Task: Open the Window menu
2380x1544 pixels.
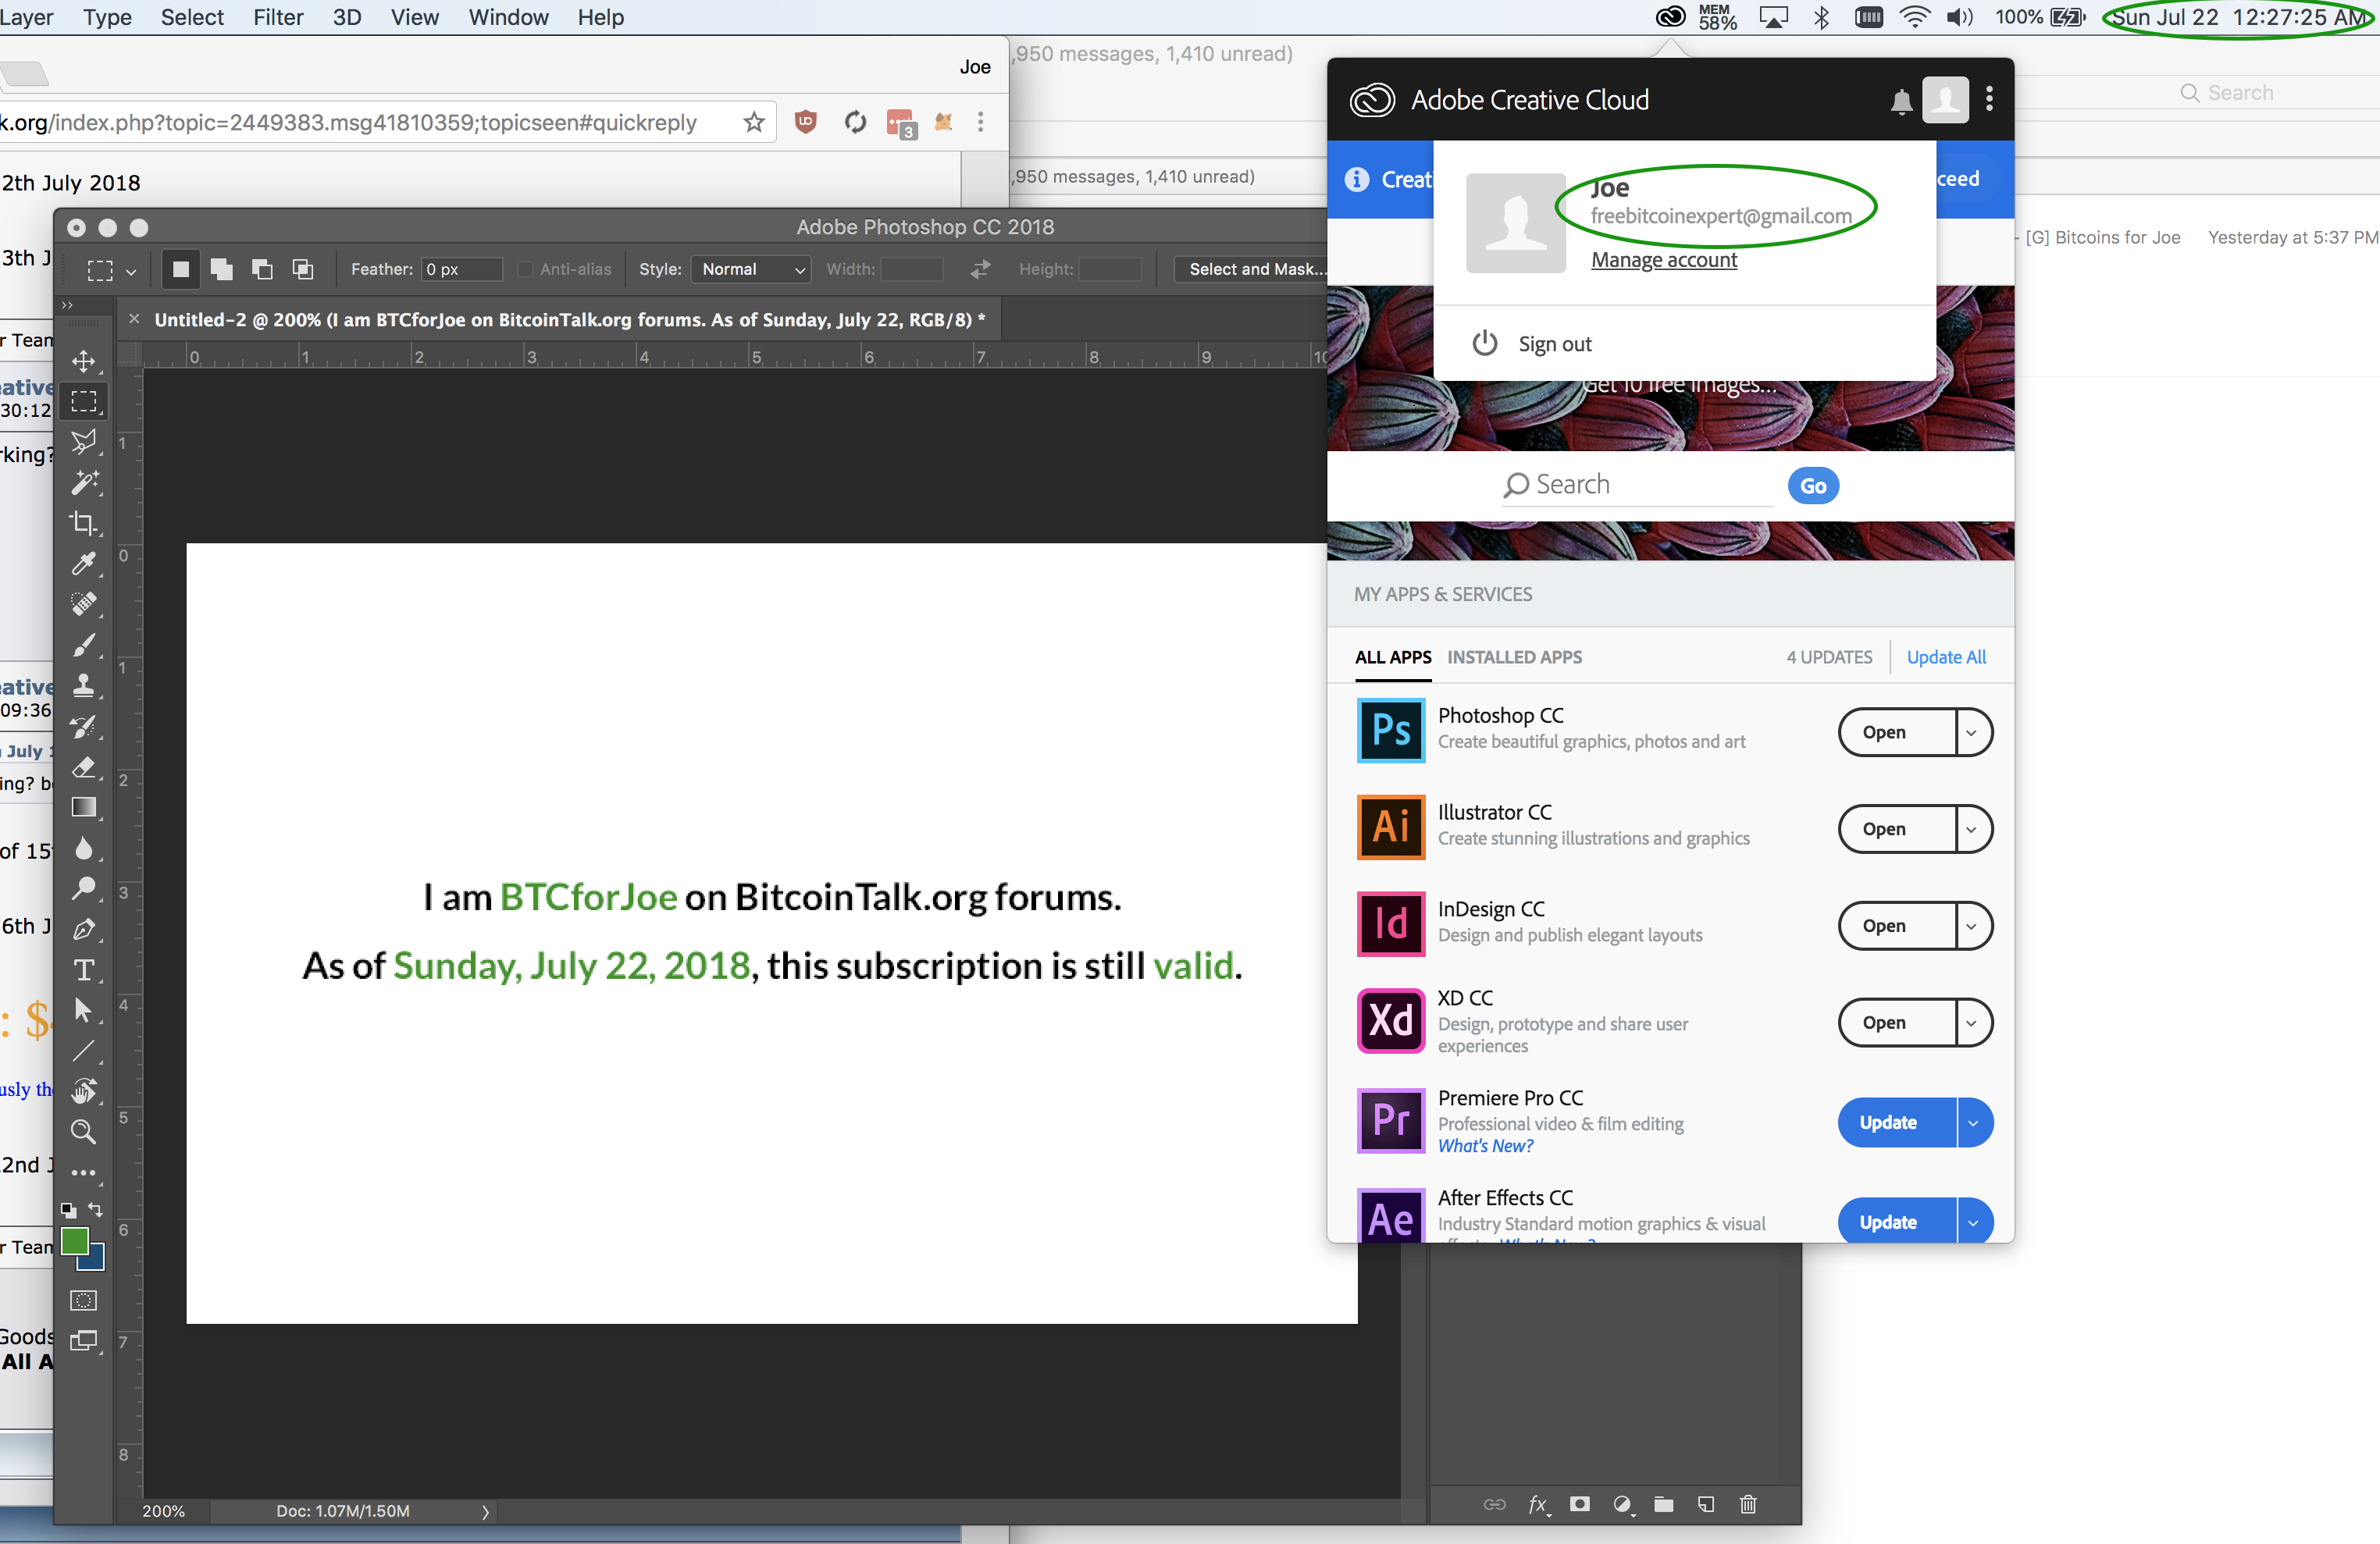Action: 508,17
